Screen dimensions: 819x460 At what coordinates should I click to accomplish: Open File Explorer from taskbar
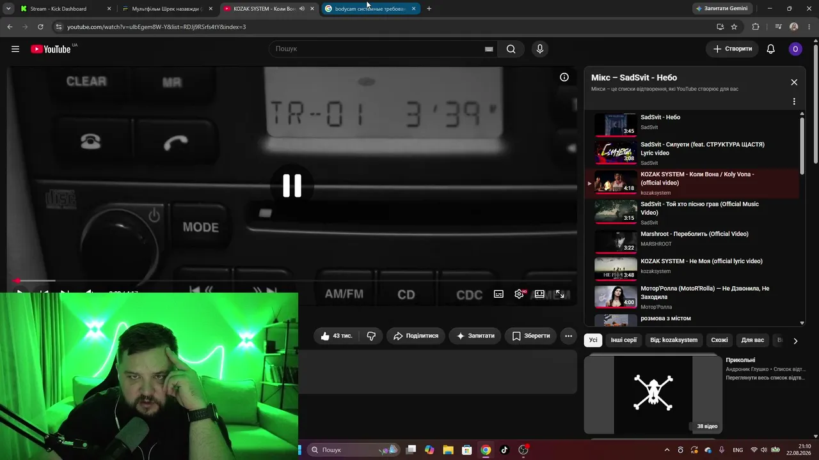click(448, 450)
